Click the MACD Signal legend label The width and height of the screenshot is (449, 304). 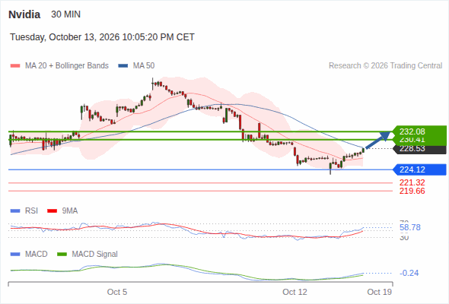click(x=95, y=255)
